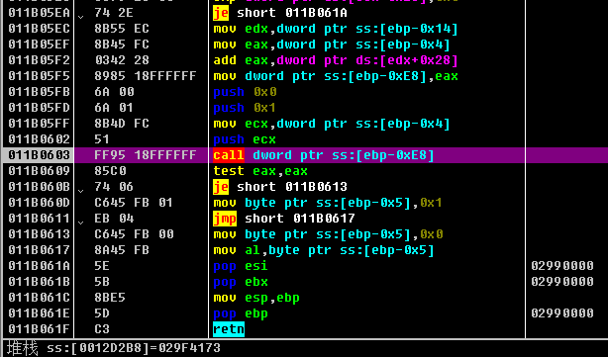Click the jump arrow marker at 011B05EA

pos(80,17)
